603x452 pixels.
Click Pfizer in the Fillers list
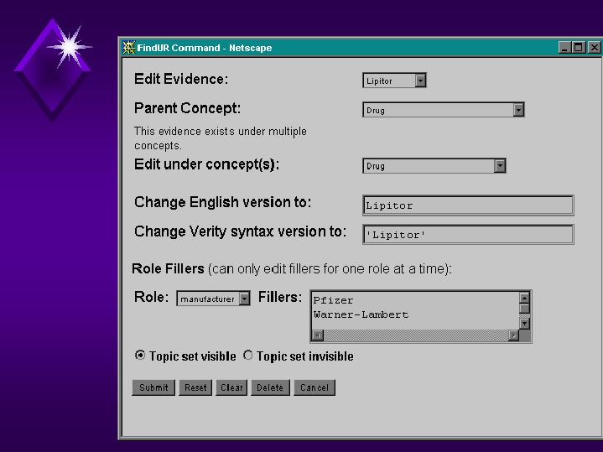pyautogui.click(x=333, y=300)
